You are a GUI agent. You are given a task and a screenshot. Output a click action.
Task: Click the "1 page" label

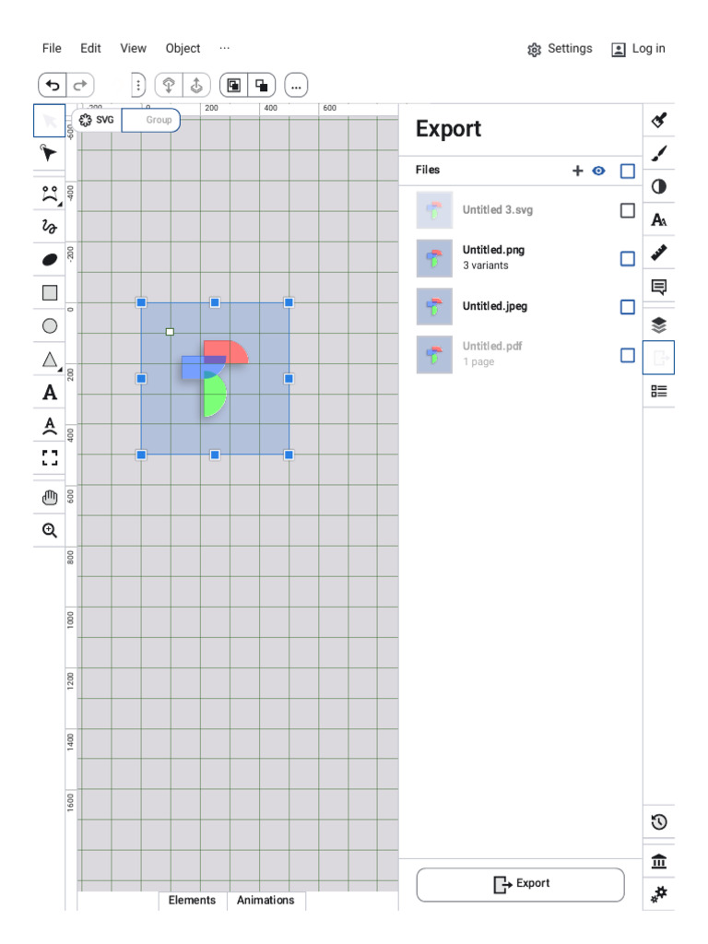[478, 361]
